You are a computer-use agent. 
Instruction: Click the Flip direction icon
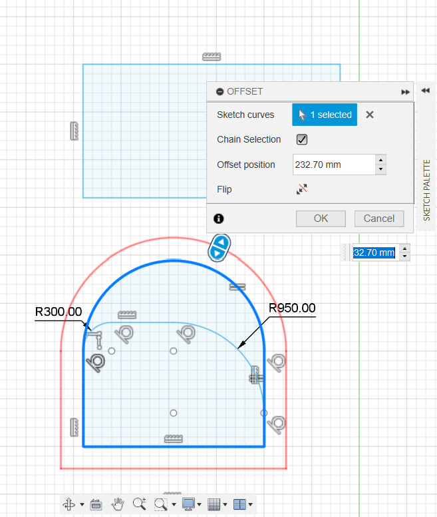(x=302, y=189)
